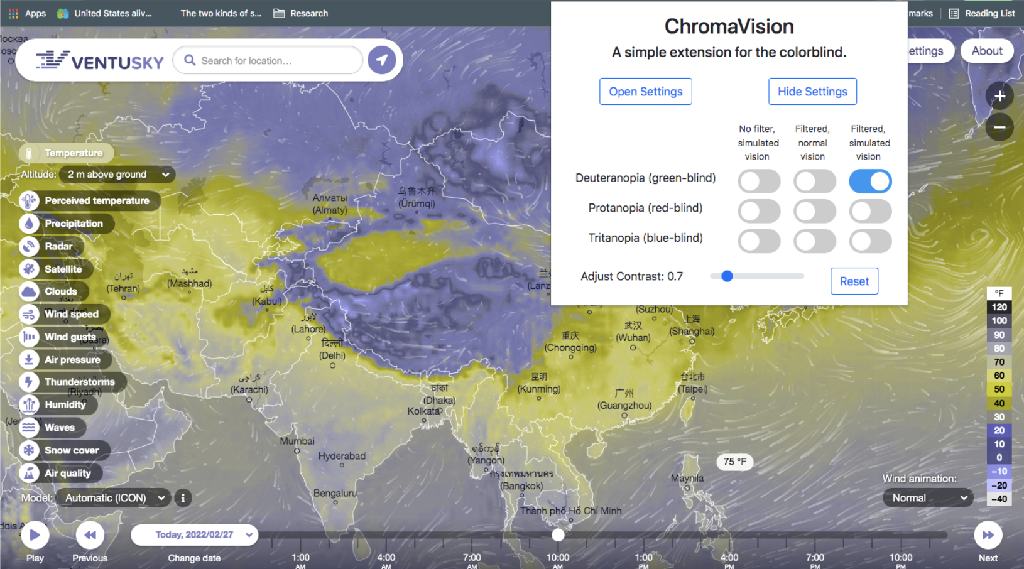This screenshot has height=569, width=1024.
Task: Select the Clouds layer icon
Action: [x=29, y=291]
